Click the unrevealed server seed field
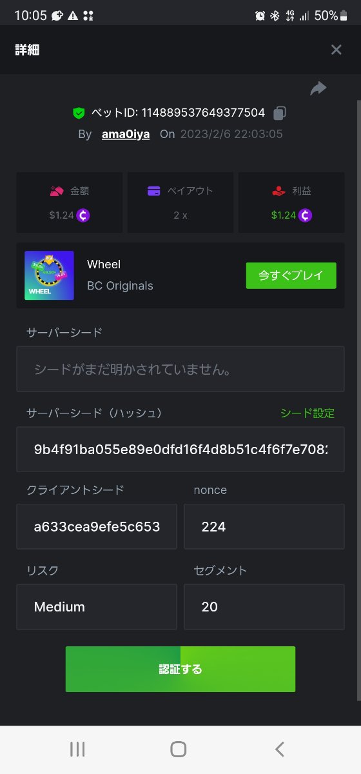361x774 pixels. point(180,369)
